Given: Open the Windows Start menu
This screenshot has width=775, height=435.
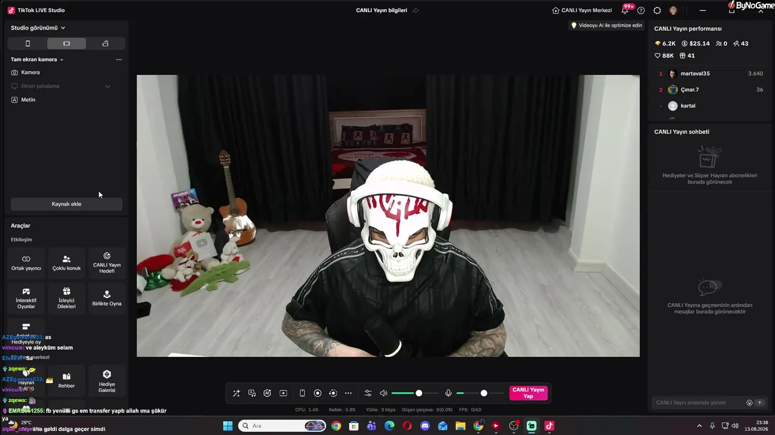Looking at the screenshot, I should [228, 426].
